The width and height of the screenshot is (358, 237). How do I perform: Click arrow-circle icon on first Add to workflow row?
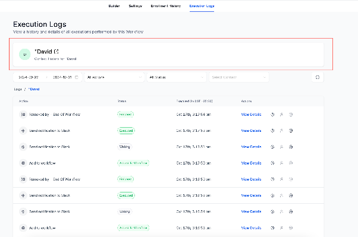click(x=291, y=163)
